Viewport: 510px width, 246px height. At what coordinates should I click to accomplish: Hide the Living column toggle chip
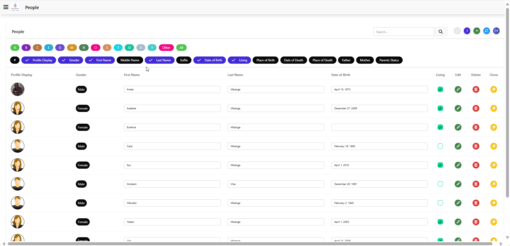tap(239, 60)
